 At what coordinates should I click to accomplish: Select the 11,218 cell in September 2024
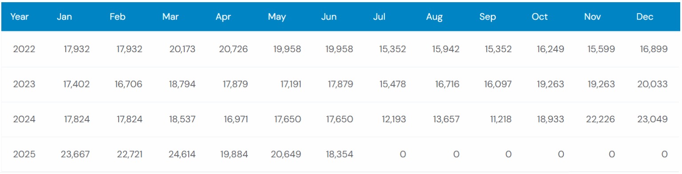498,119
